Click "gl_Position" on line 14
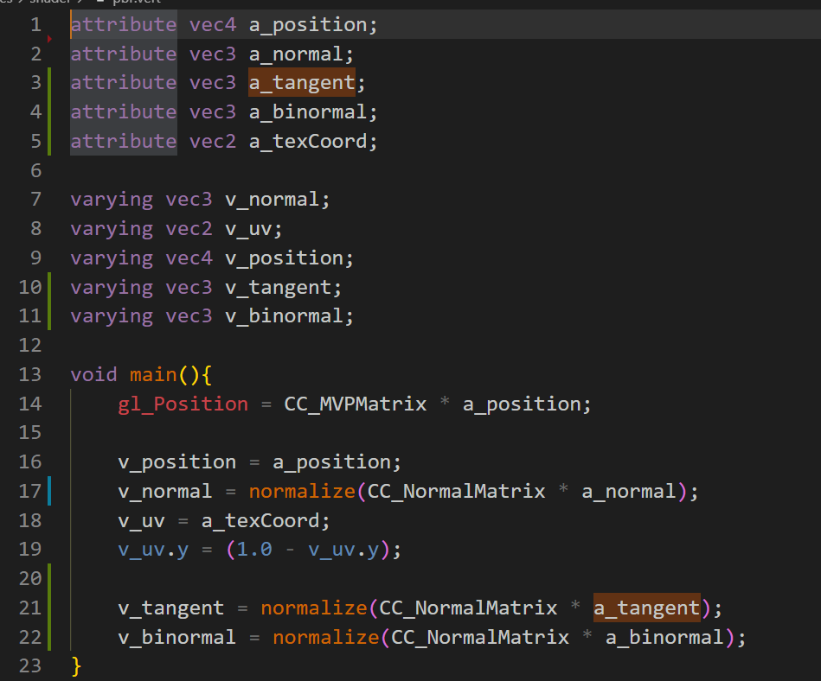The height and width of the screenshot is (681, 821). (183, 404)
